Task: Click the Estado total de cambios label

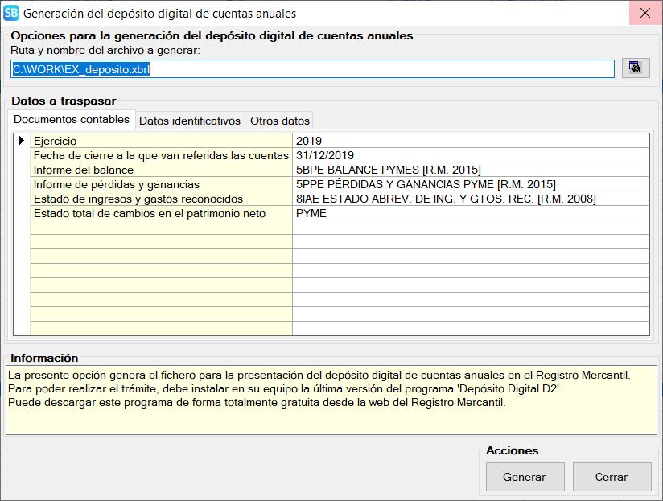Action: [x=161, y=213]
